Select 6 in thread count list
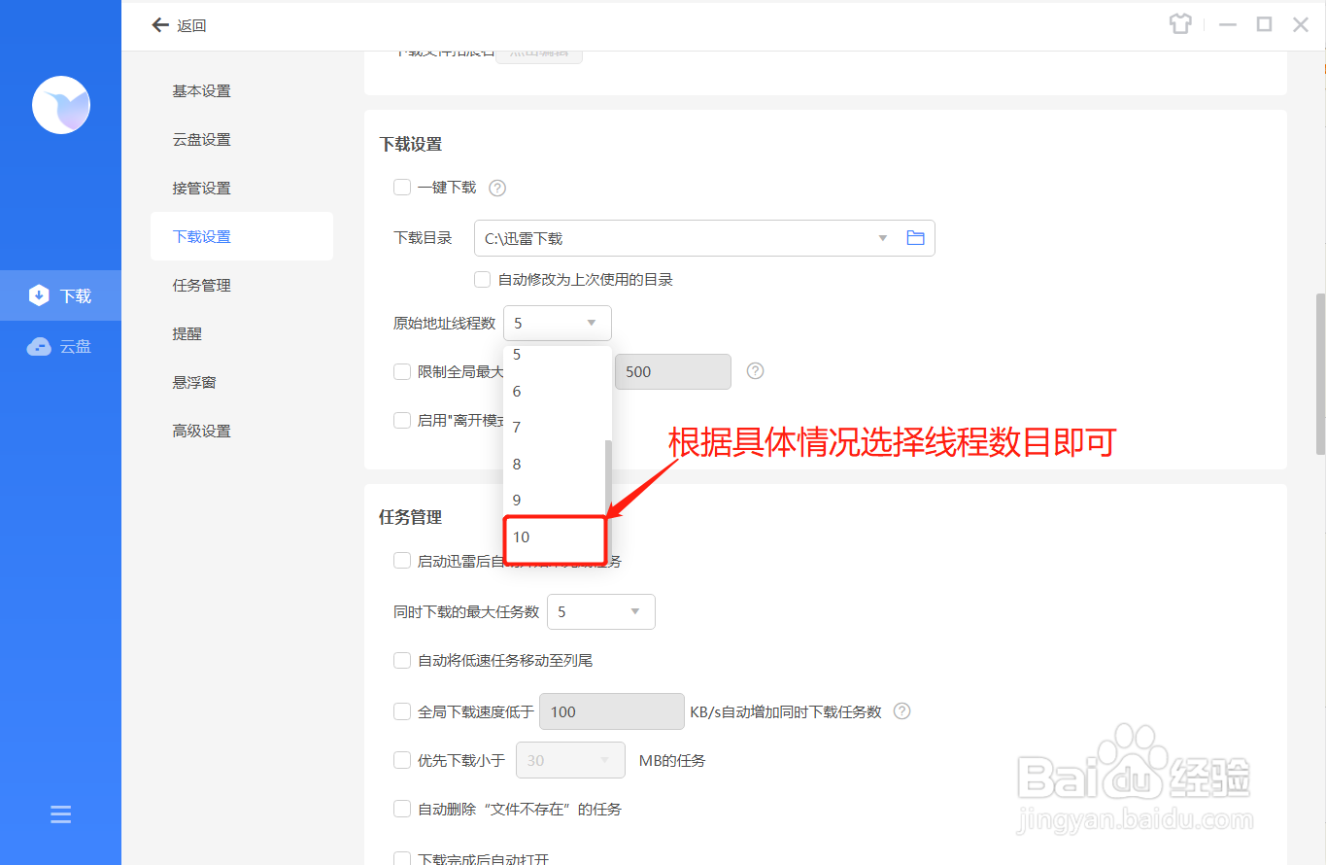Screen dimensions: 1326x865 tap(555, 392)
